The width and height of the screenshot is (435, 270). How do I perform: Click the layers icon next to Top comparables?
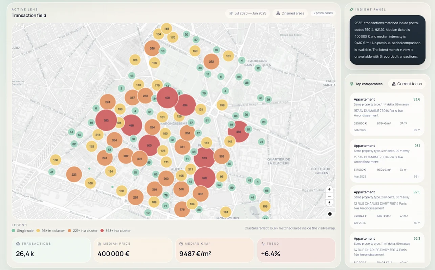coord(352,84)
